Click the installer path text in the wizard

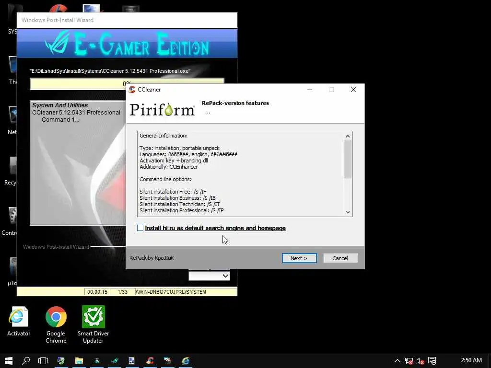click(110, 71)
